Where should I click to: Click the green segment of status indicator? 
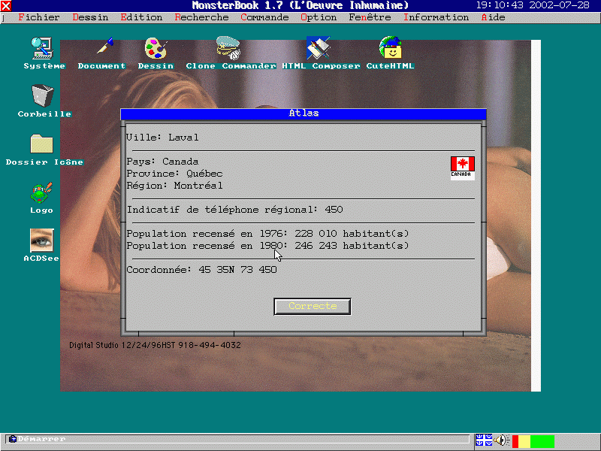[542, 441]
